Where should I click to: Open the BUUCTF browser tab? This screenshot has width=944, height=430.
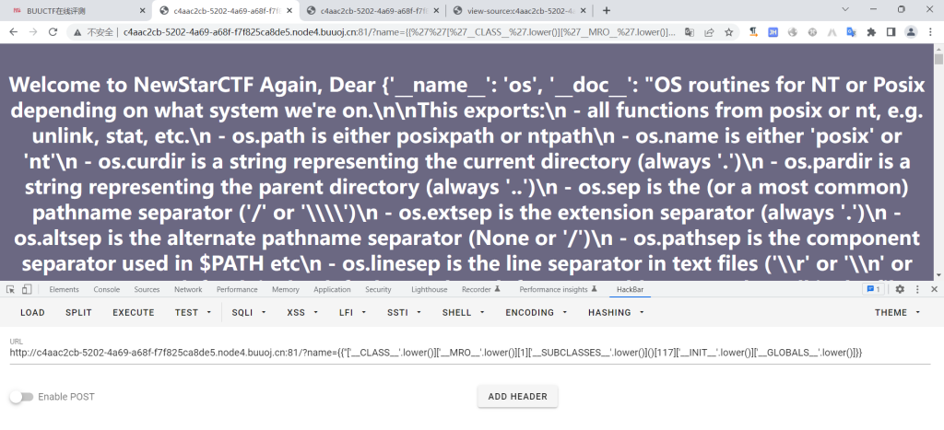(74, 10)
